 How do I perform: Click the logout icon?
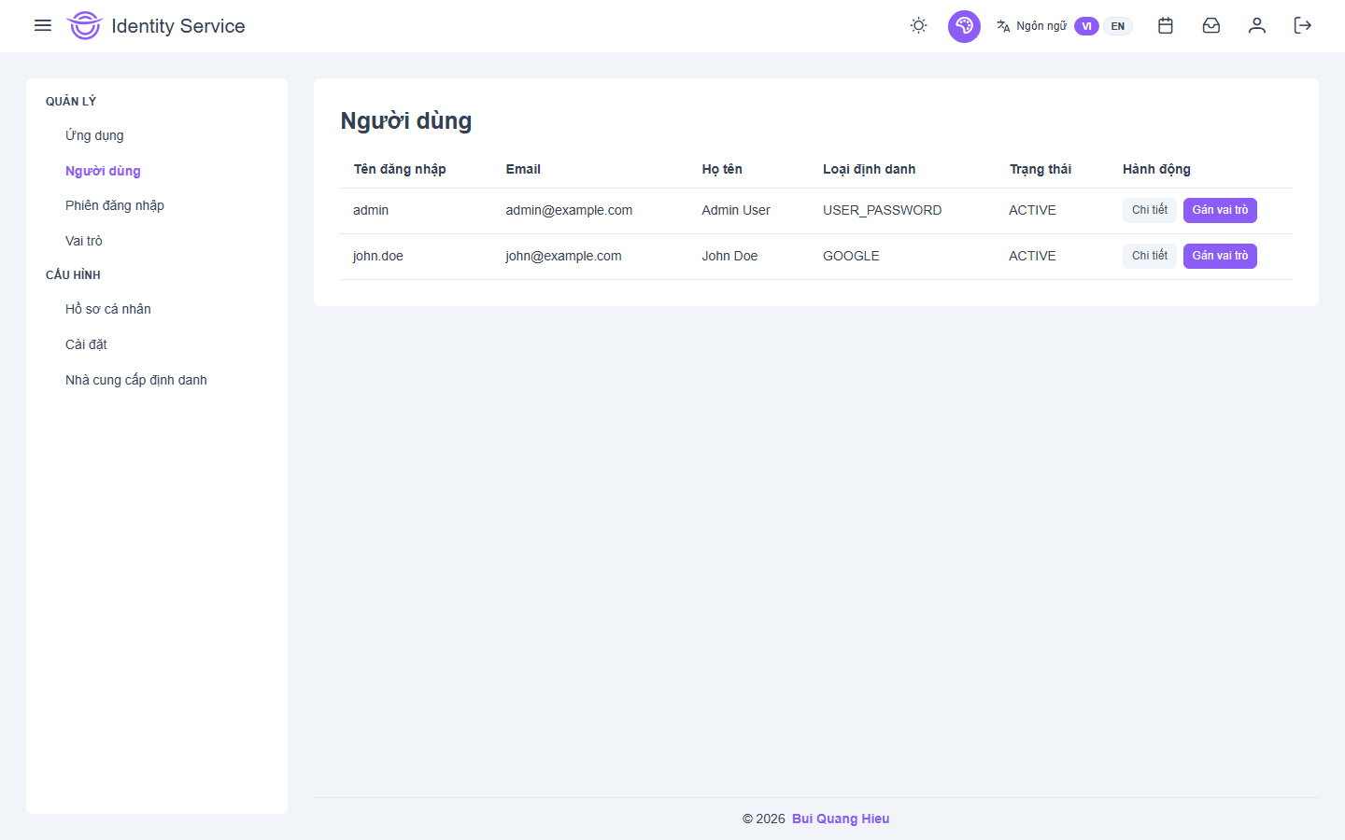pyautogui.click(x=1303, y=26)
